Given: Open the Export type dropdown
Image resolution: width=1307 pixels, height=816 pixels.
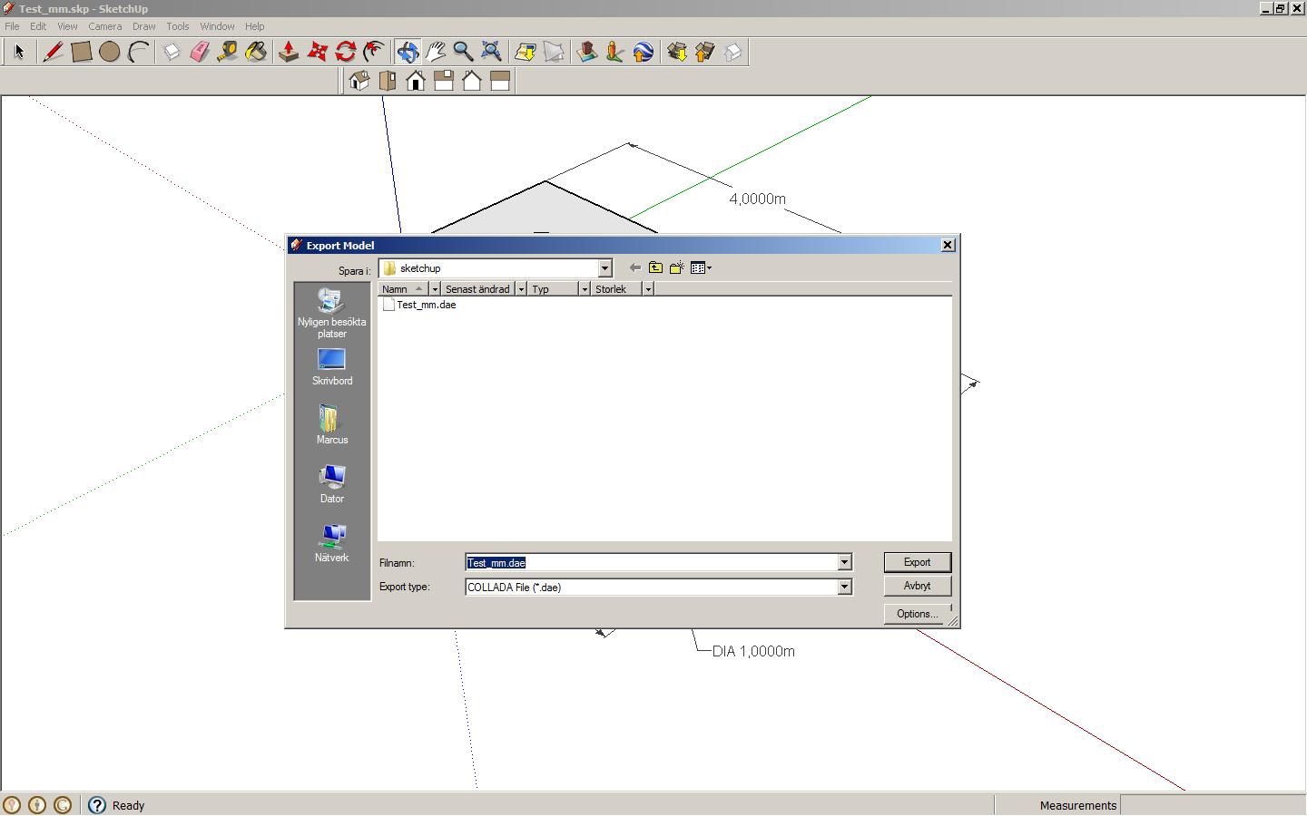Looking at the screenshot, I should pos(844,587).
